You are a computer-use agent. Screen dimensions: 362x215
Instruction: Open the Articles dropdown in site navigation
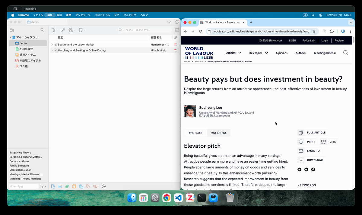point(233,53)
